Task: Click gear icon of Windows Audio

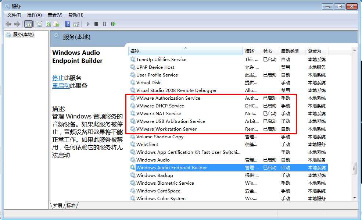Action: click(133, 160)
